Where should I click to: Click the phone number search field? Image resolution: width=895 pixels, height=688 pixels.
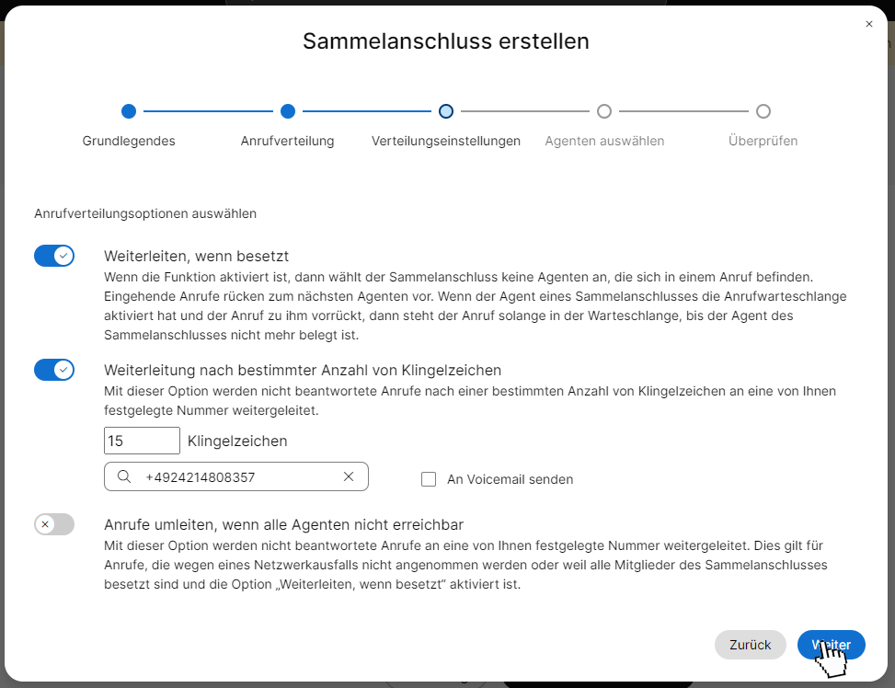[x=236, y=476]
